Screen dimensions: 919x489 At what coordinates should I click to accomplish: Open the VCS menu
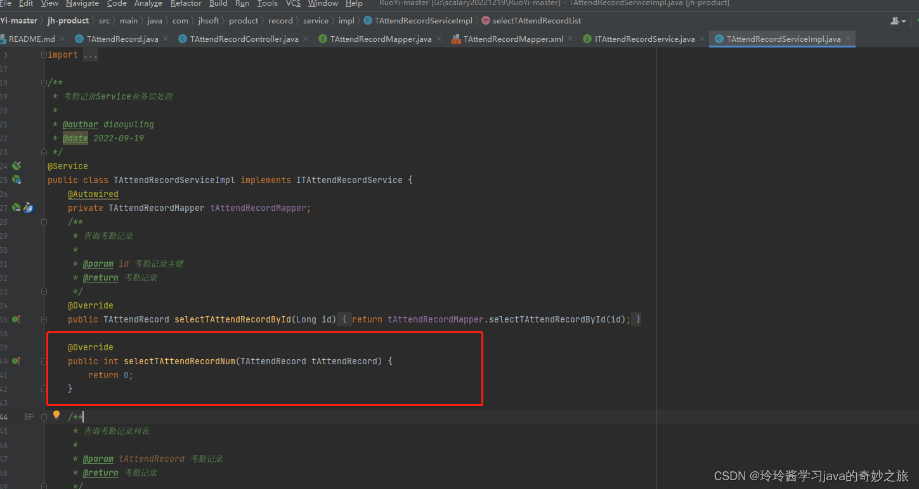coord(293,3)
